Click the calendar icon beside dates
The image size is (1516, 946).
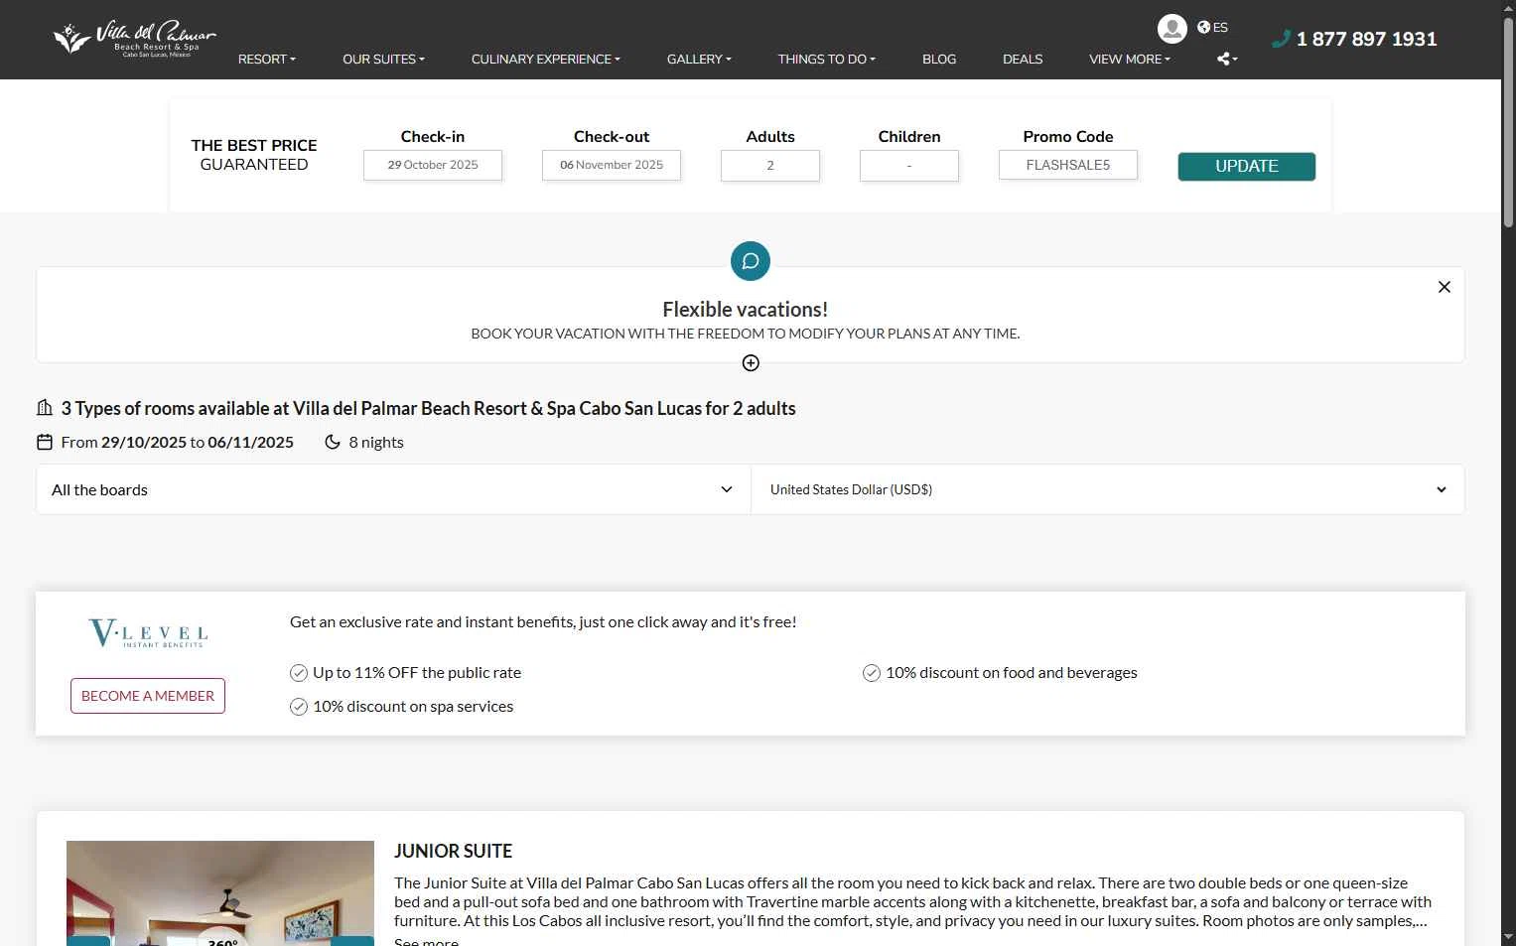coord(45,442)
